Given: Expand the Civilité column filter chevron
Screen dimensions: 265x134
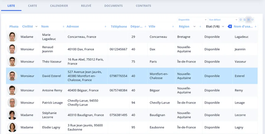Looking at the screenshot, I should 36,26.
